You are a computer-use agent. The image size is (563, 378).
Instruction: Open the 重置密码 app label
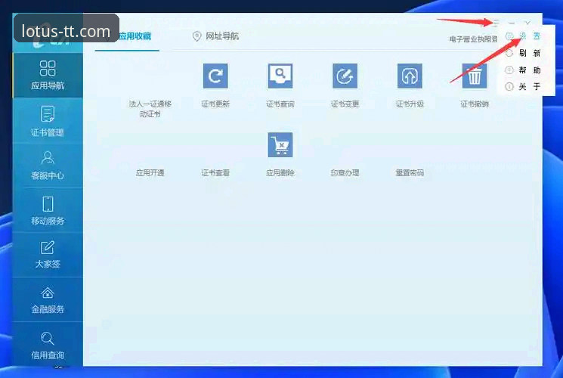coord(410,173)
